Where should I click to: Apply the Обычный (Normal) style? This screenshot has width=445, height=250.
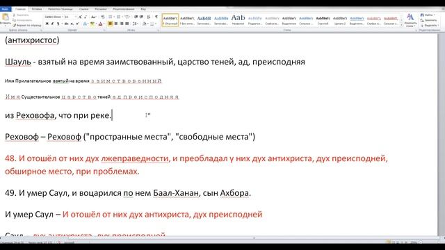coord(170,20)
